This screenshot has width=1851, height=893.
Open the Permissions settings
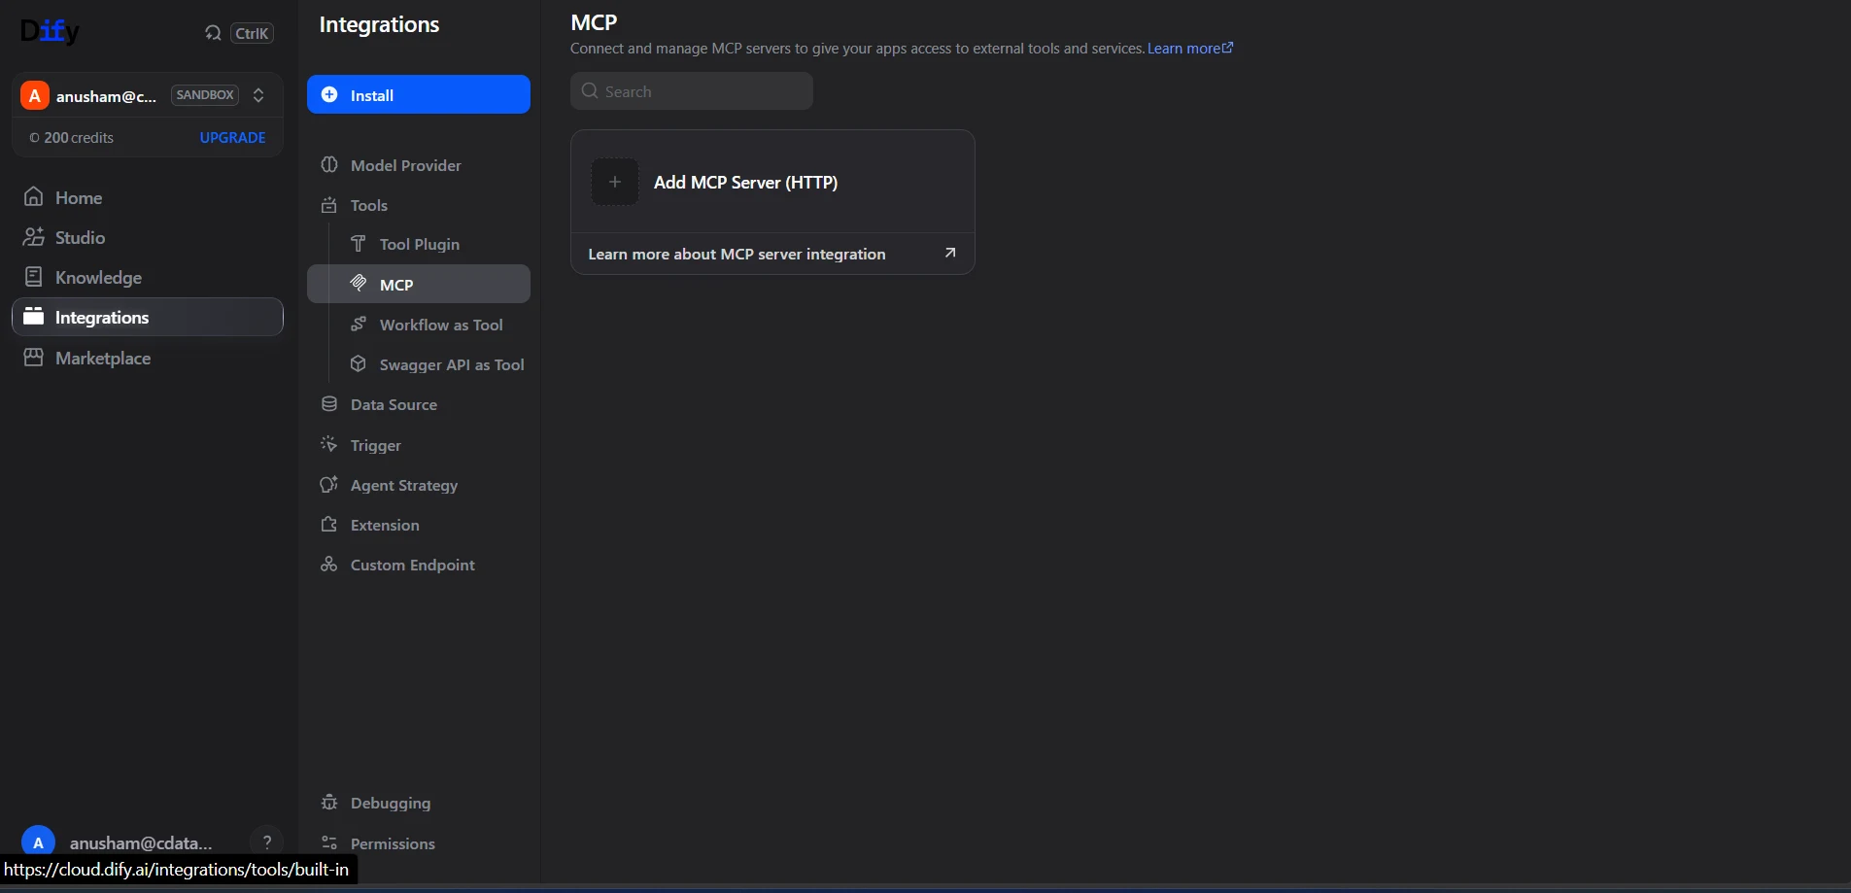coord(419,843)
